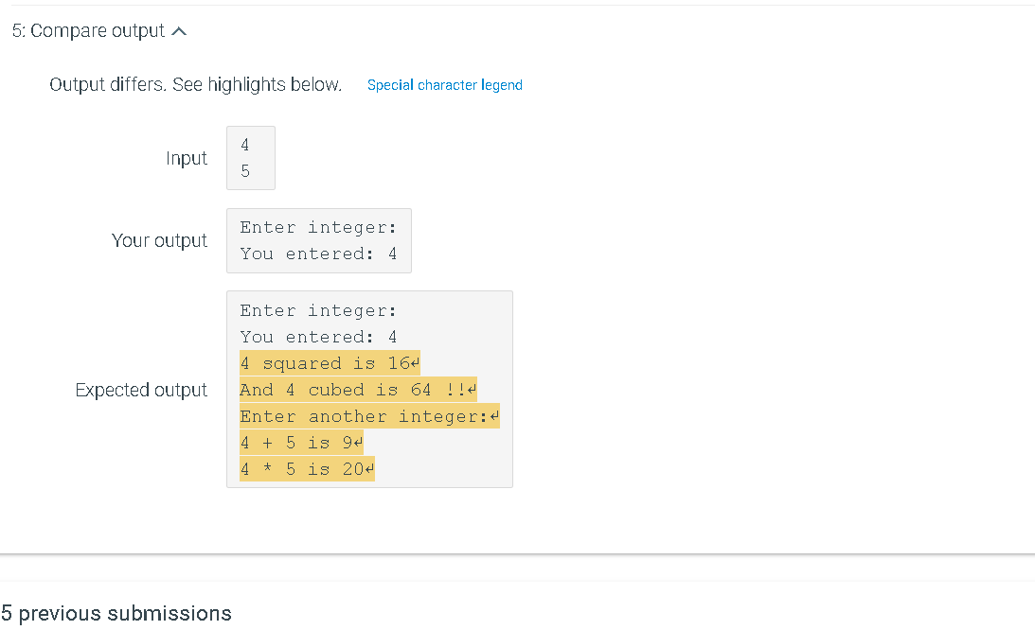Click the highlighted '4 + 5 is 9' row
Screen dimensions: 1035x630
(x=295, y=443)
